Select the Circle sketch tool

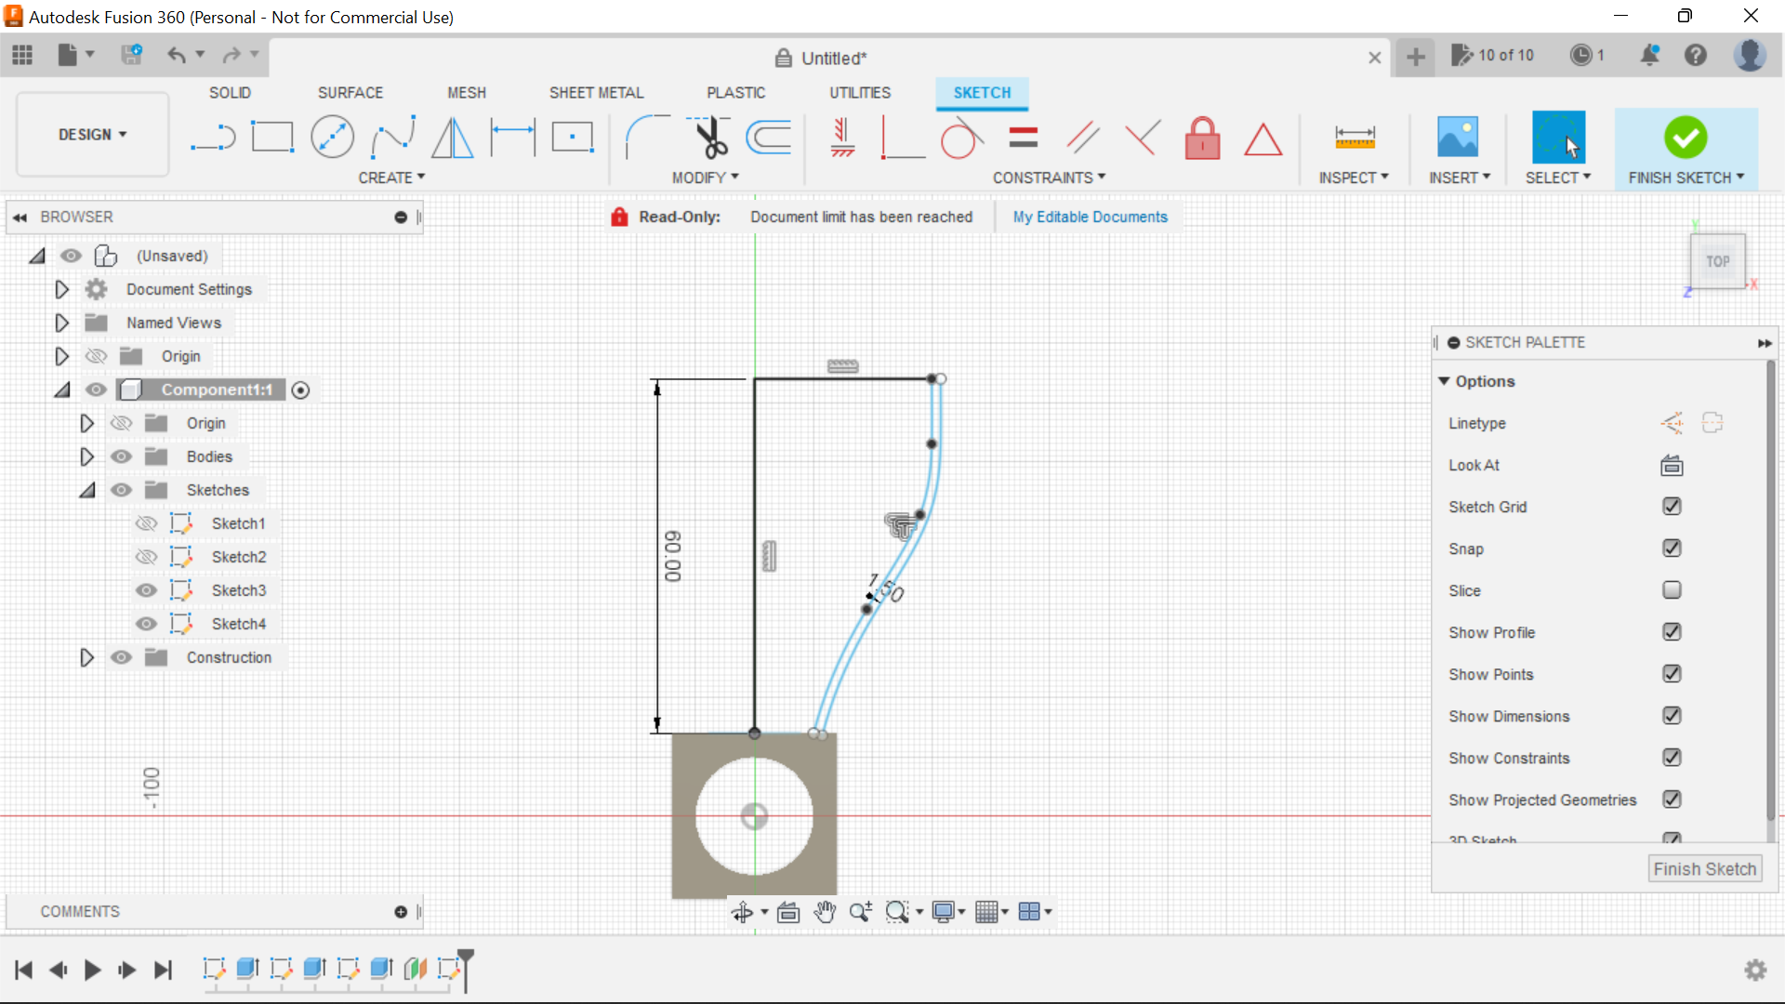click(332, 137)
